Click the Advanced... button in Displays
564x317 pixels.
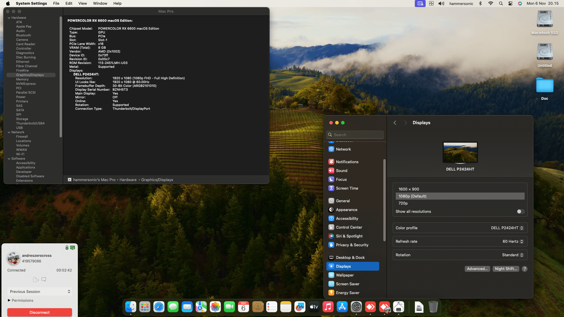[477, 269]
